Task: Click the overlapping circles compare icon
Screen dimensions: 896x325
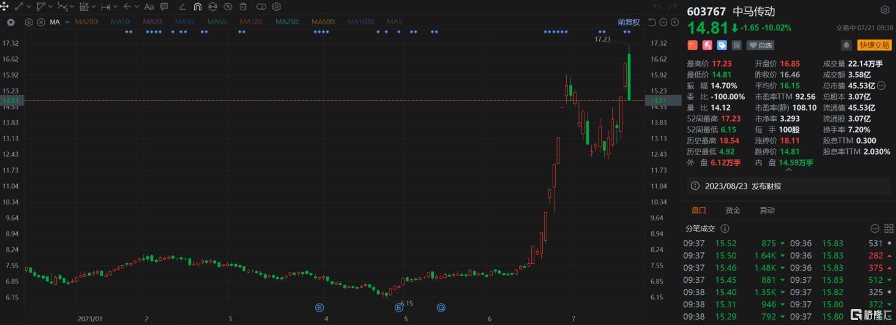Action: [261, 7]
